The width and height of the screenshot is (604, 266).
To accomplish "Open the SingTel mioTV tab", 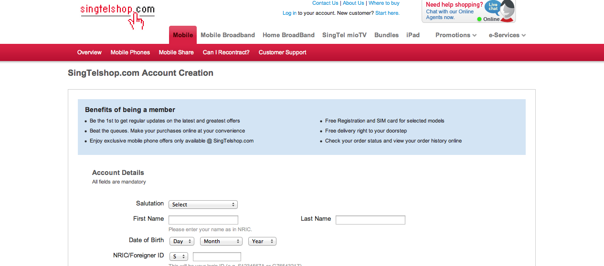I will [344, 35].
